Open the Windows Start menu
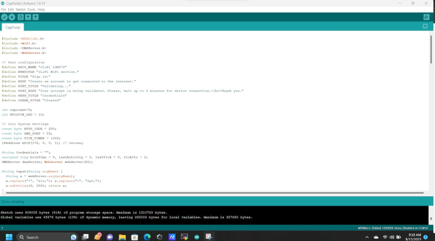This screenshot has height=241, width=435. (x=9, y=237)
